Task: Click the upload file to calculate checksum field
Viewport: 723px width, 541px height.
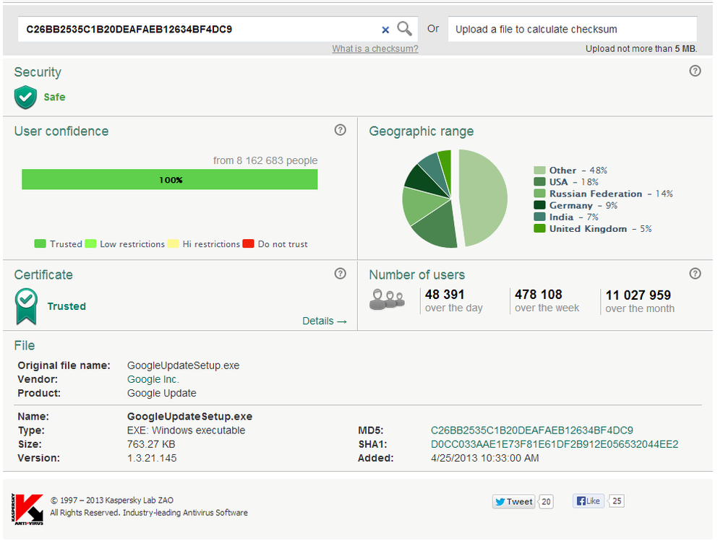Action: point(572,29)
